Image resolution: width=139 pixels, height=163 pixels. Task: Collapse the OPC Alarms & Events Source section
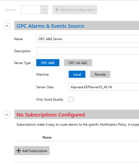tap(7, 26)
